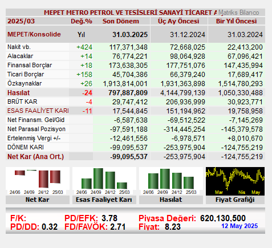Open the Fiyat Grafiği price chart

coord(235,181)
